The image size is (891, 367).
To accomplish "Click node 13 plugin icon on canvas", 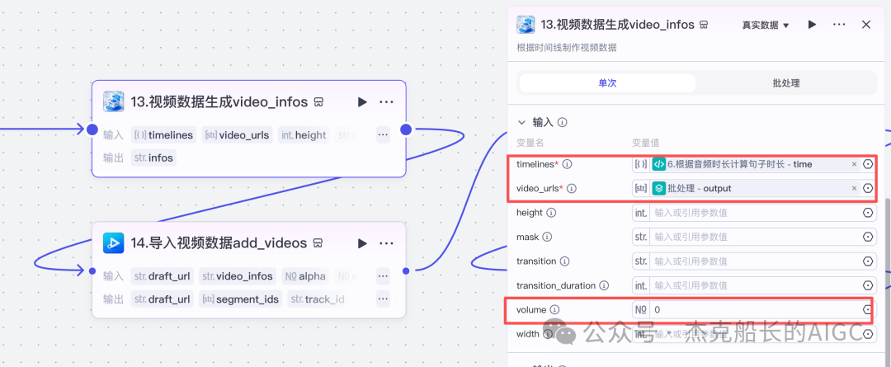I will pos(114,101).
